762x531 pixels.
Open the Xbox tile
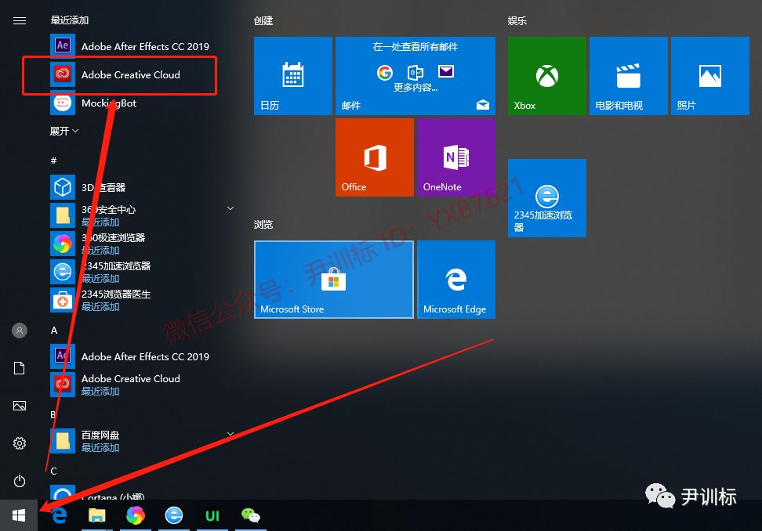pyautogui.click(x=547, y=76)
